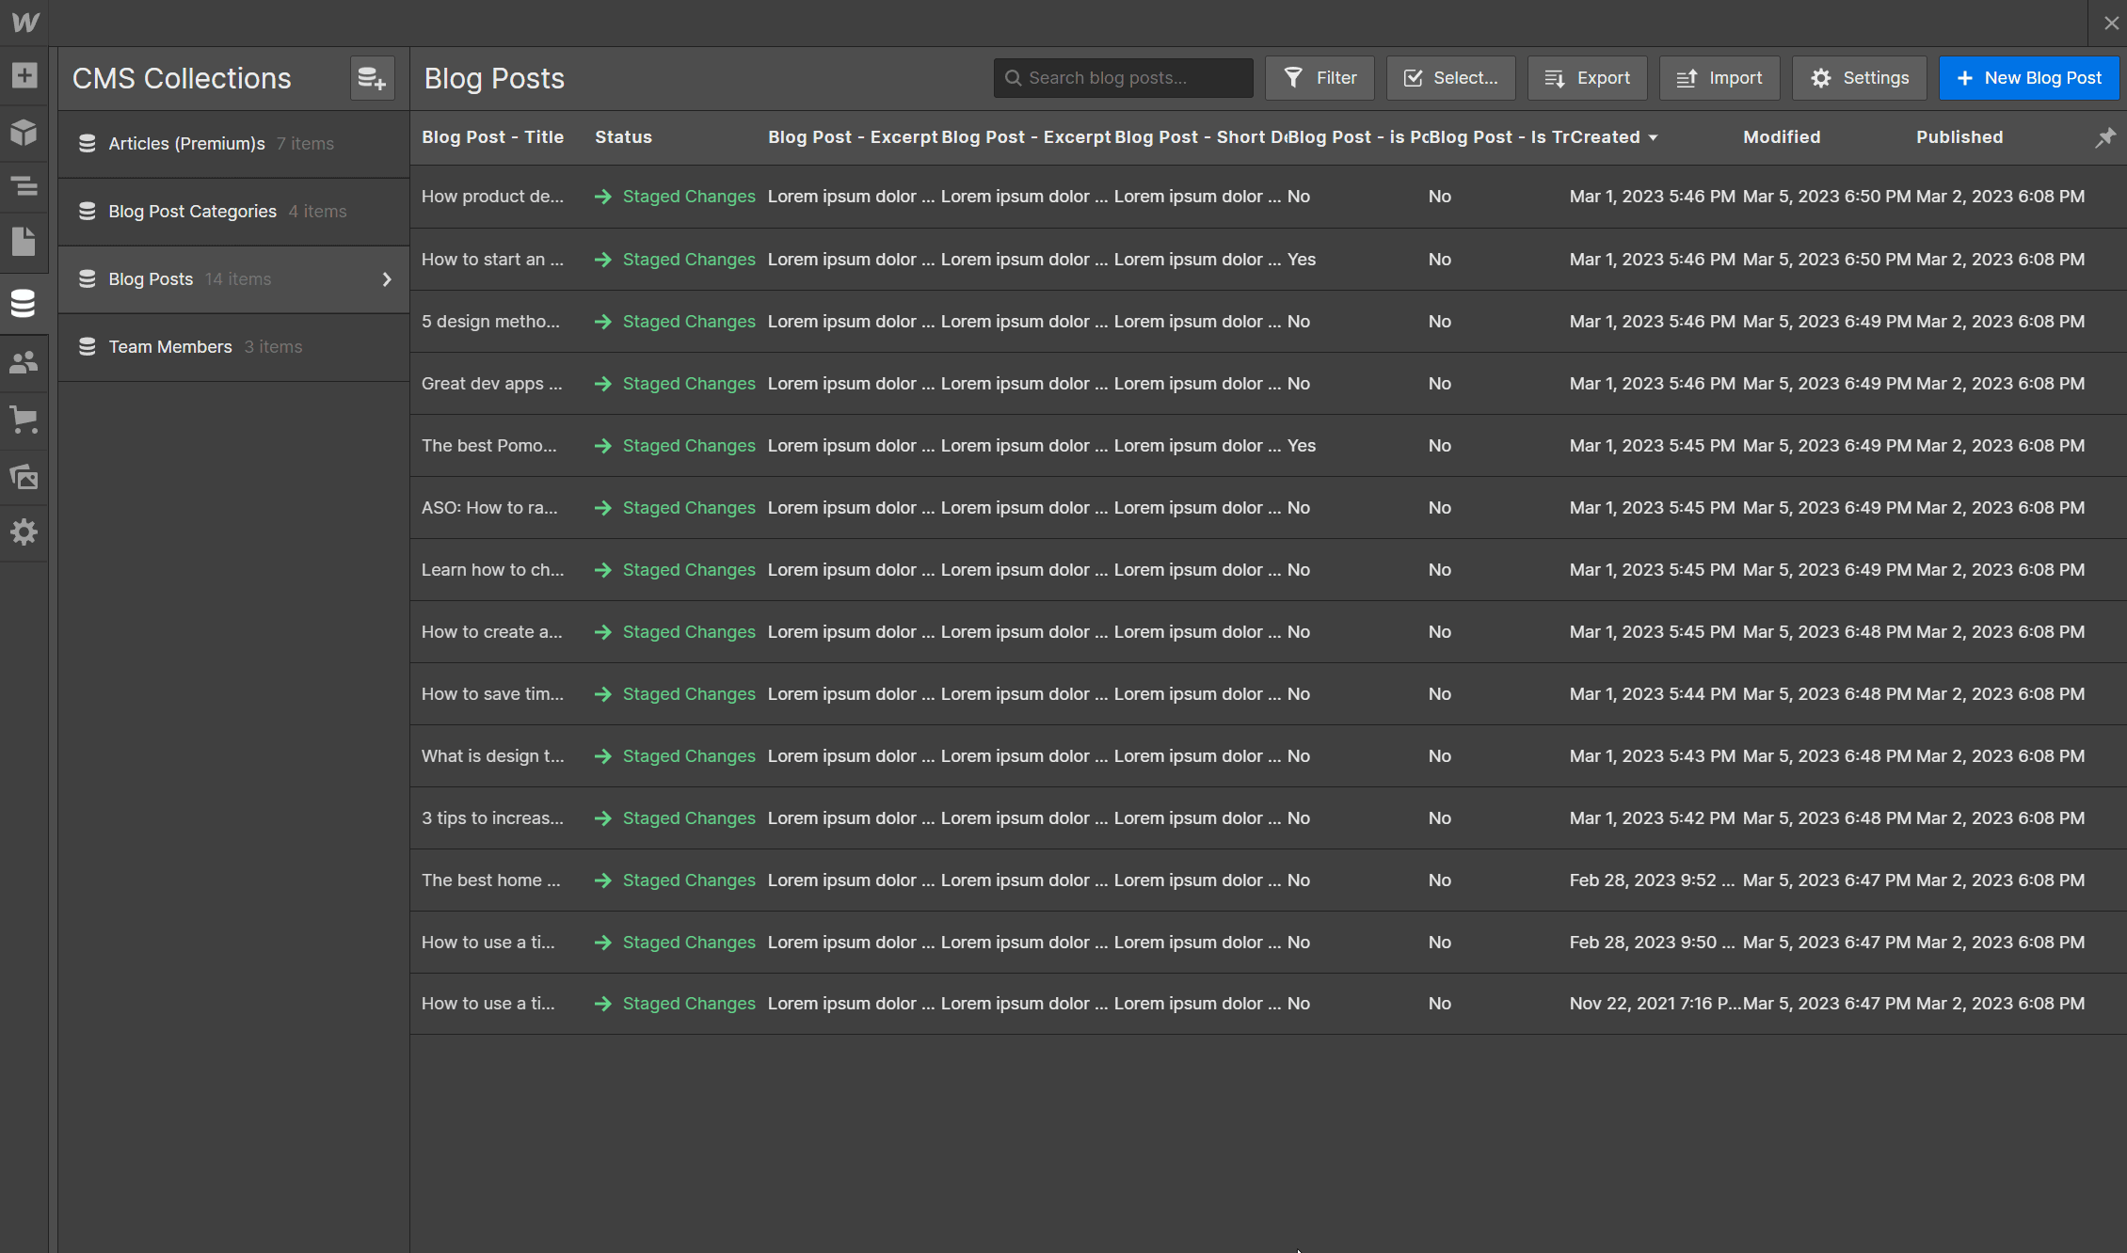This screenshot has height=1253, width=2127.
Task: Export the blog posts
Action: (1587, 77)
